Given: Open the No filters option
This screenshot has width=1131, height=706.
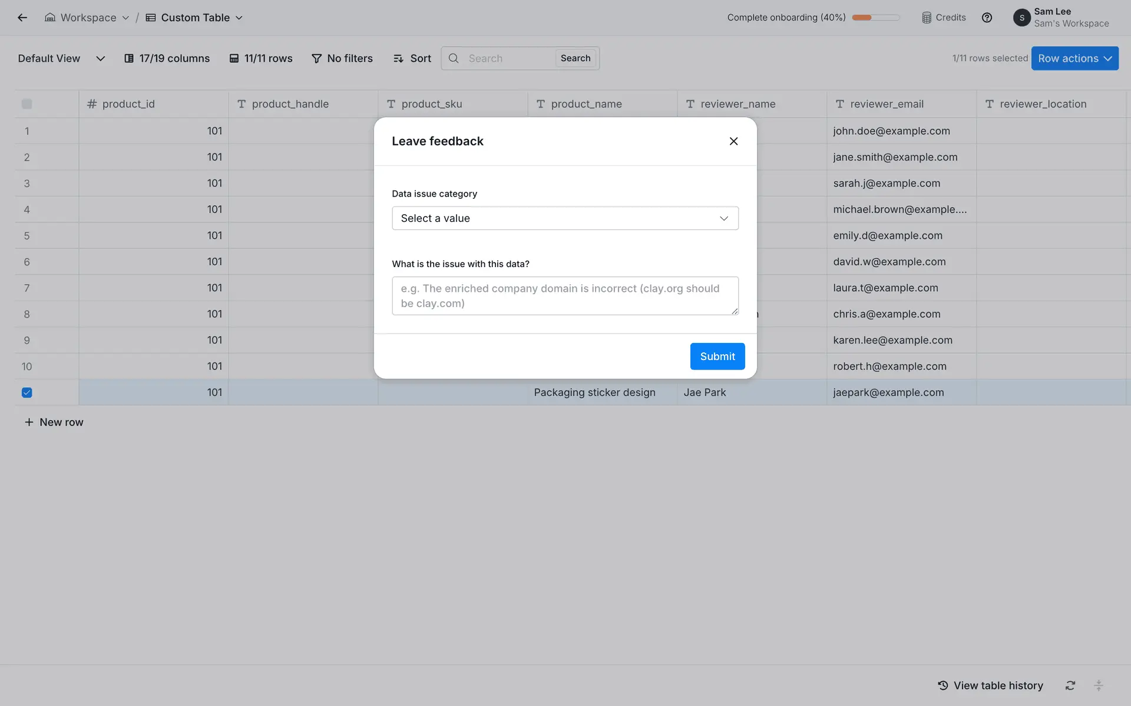Looking at the screenshot, I should (342, 58).
